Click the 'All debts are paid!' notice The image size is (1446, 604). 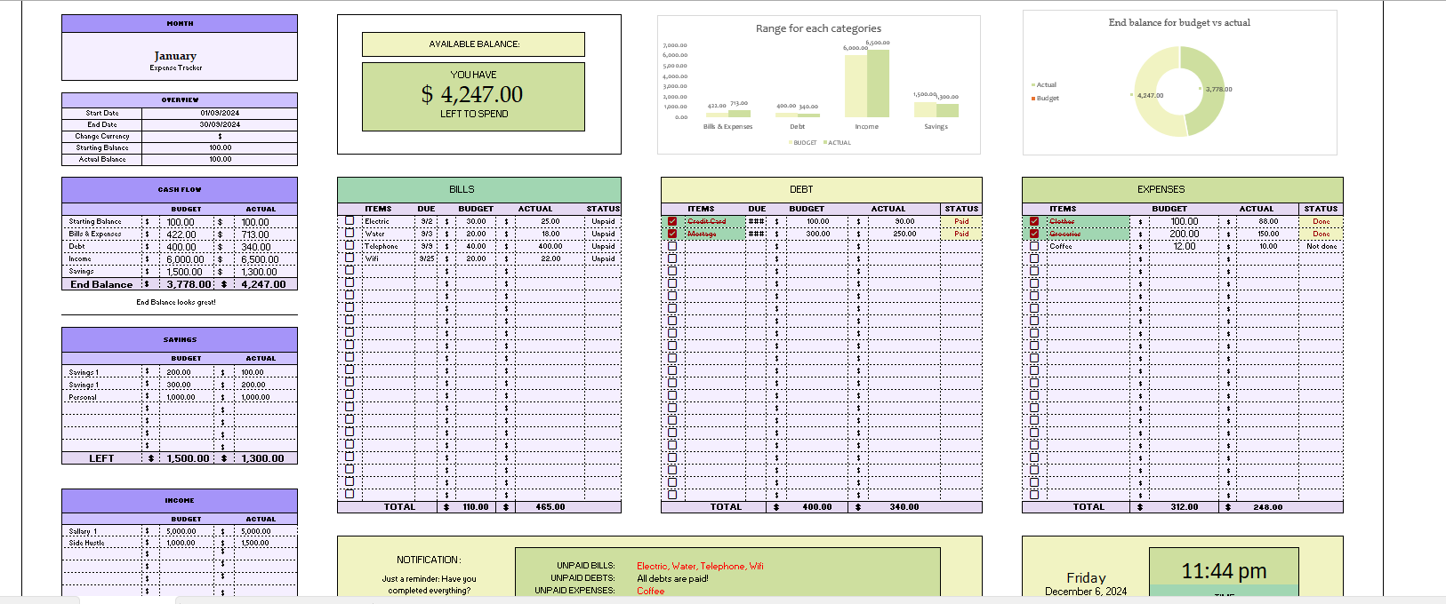(x=672, y=578)
